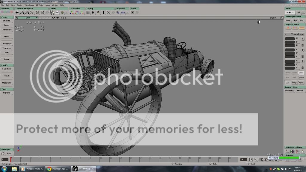
Task: Toggle the Sym symmetry option
Action: [301, 82]
